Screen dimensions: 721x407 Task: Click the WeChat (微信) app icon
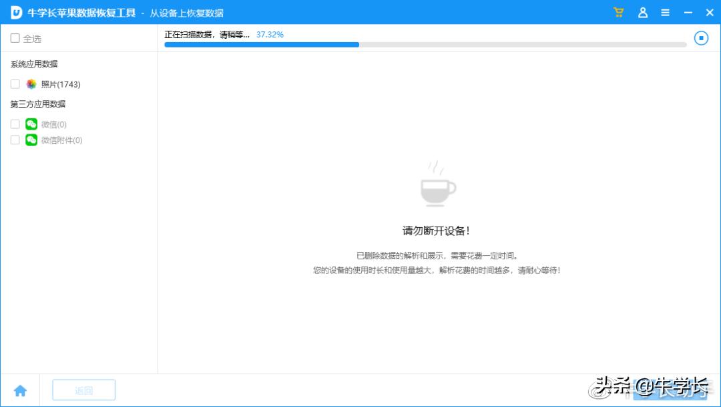point(31,124)
